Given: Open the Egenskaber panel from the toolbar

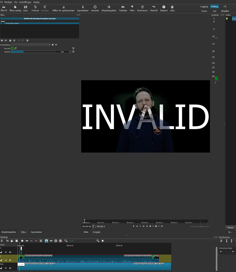Looking at the screenshot, I should pyautogui.click(x=83, y=8).
